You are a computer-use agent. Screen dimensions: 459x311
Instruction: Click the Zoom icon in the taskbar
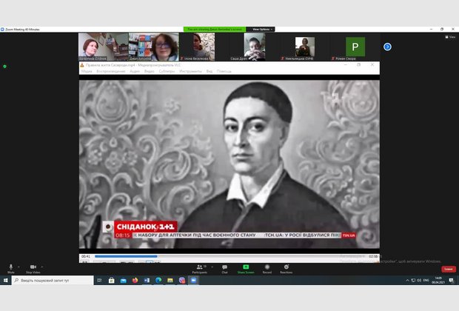pyautogui.click(x=193, y=281)
